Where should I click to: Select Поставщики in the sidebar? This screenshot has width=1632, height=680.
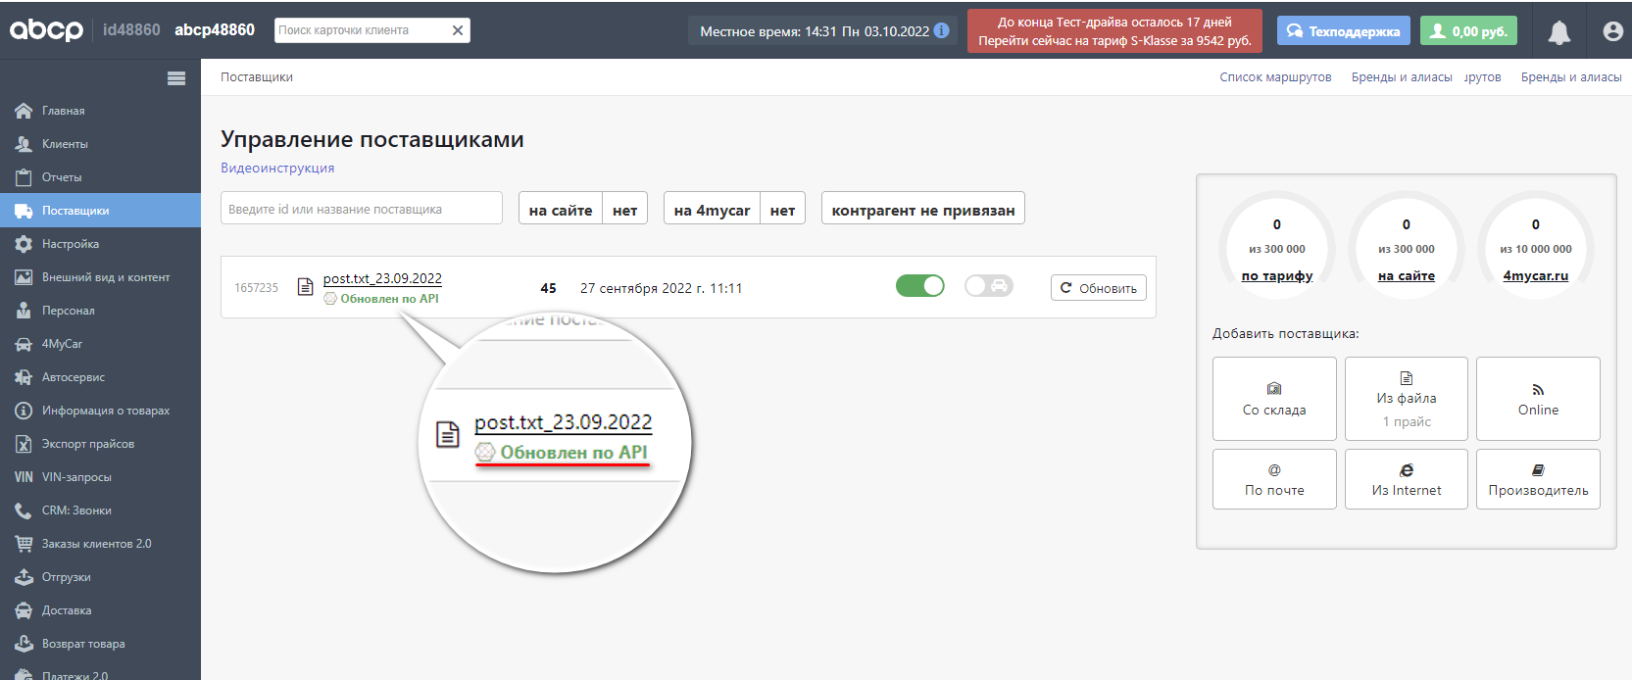coord(100,211)
